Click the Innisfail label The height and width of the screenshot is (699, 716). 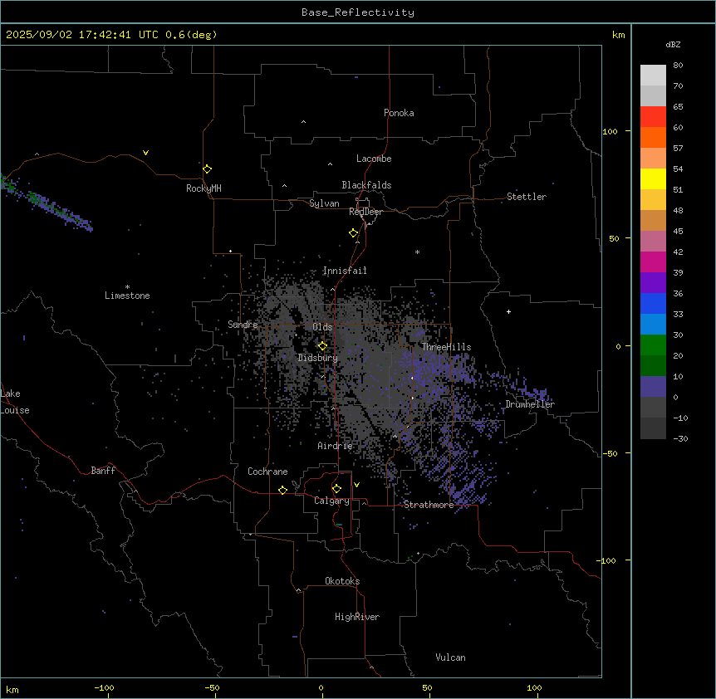345,271
